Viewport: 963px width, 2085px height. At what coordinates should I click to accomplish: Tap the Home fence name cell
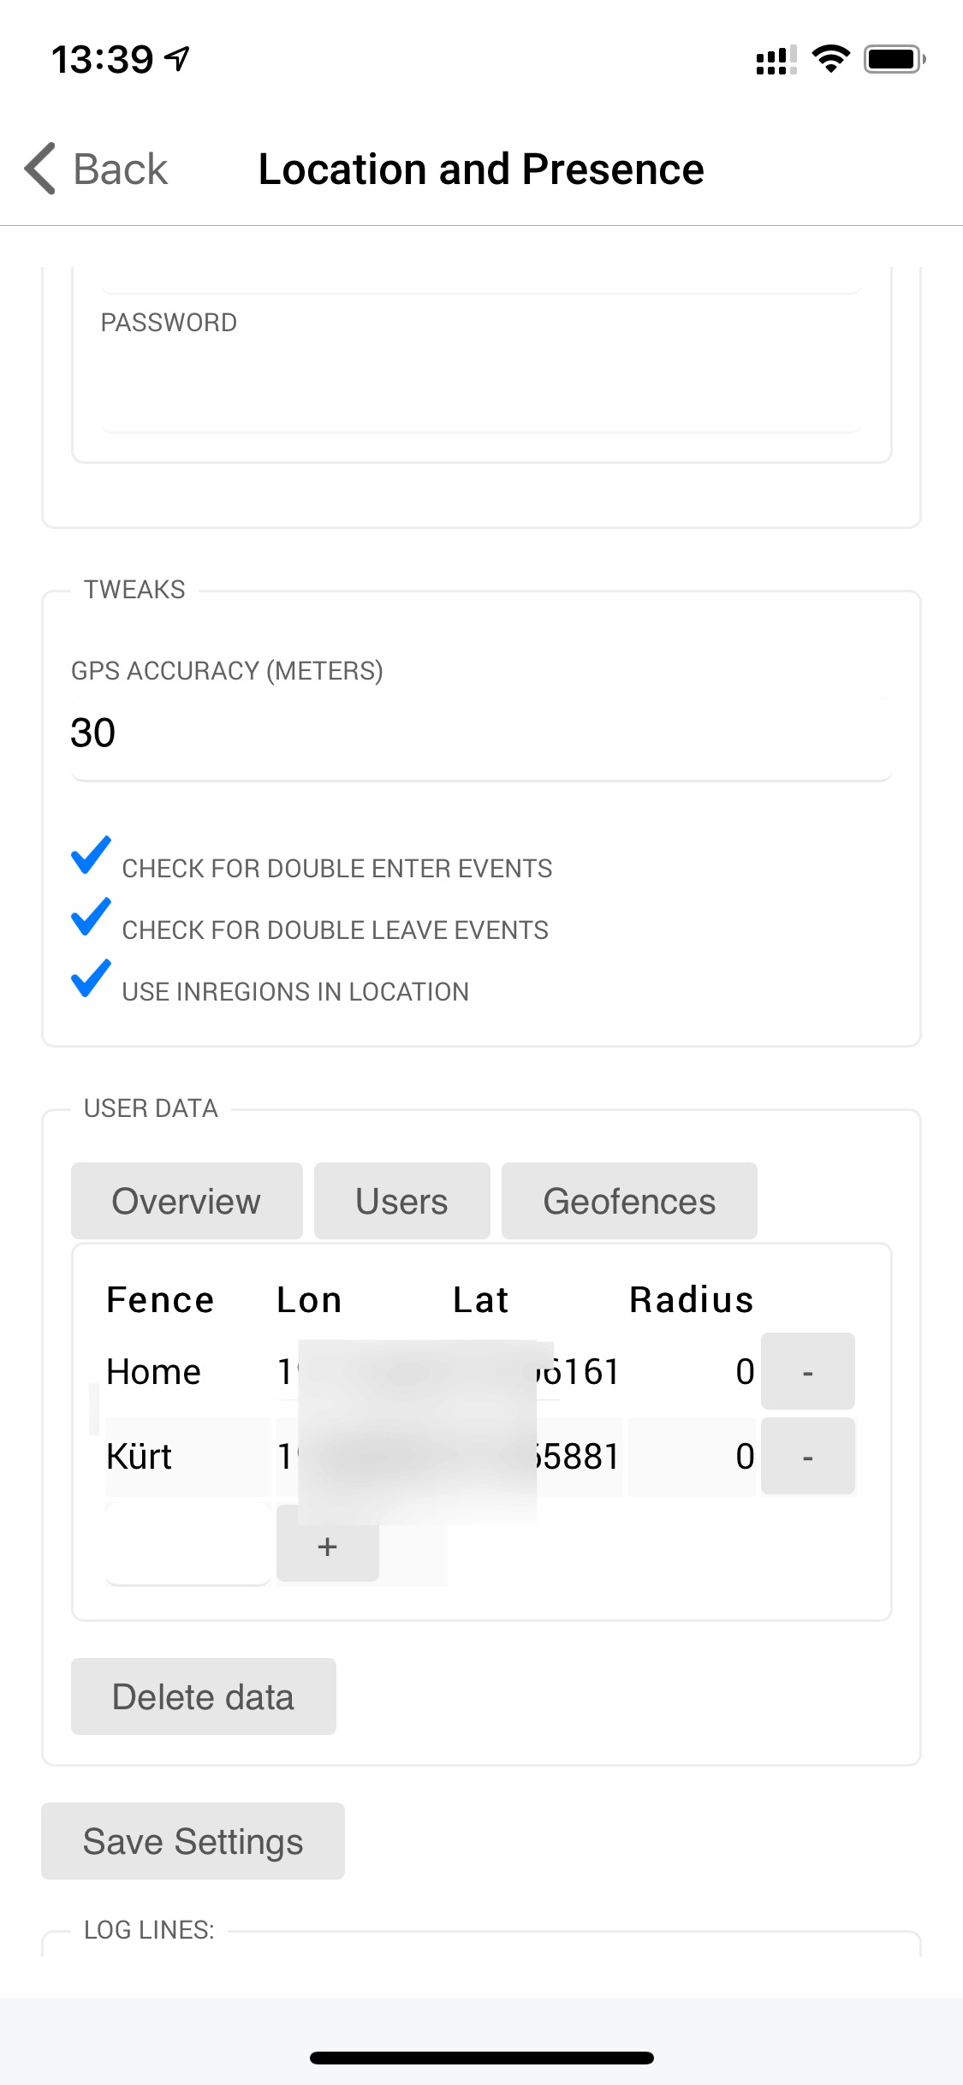[154, 1371]
